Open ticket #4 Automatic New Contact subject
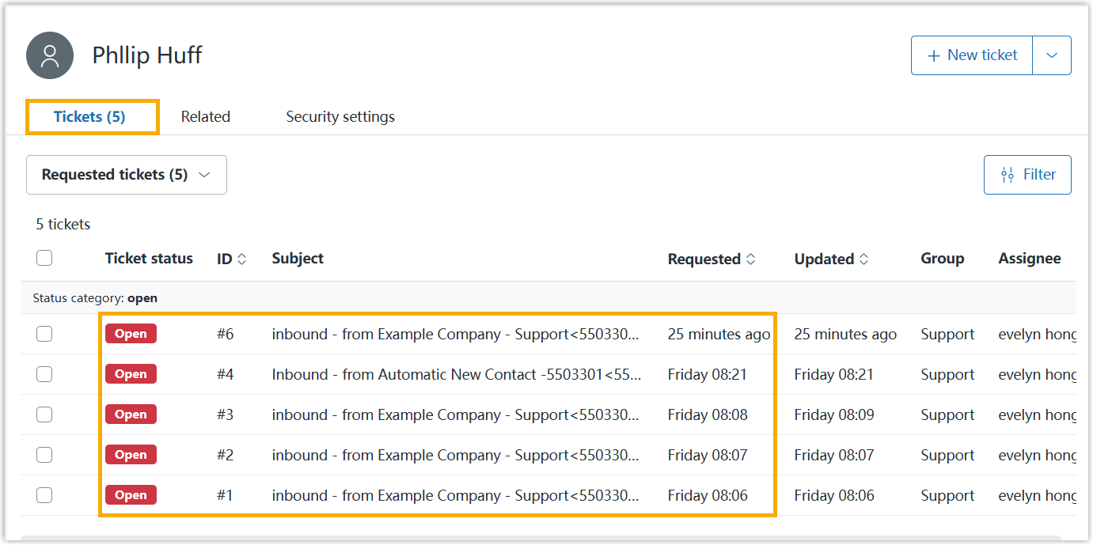 pyautogui.click(x=456, y=374)
